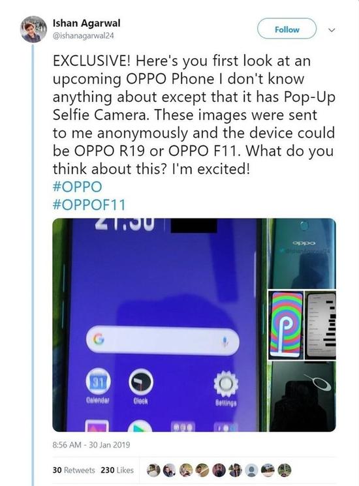Follow Ishan Agarwal
Screen dimensions: 359x486
(x=287, y=29)
